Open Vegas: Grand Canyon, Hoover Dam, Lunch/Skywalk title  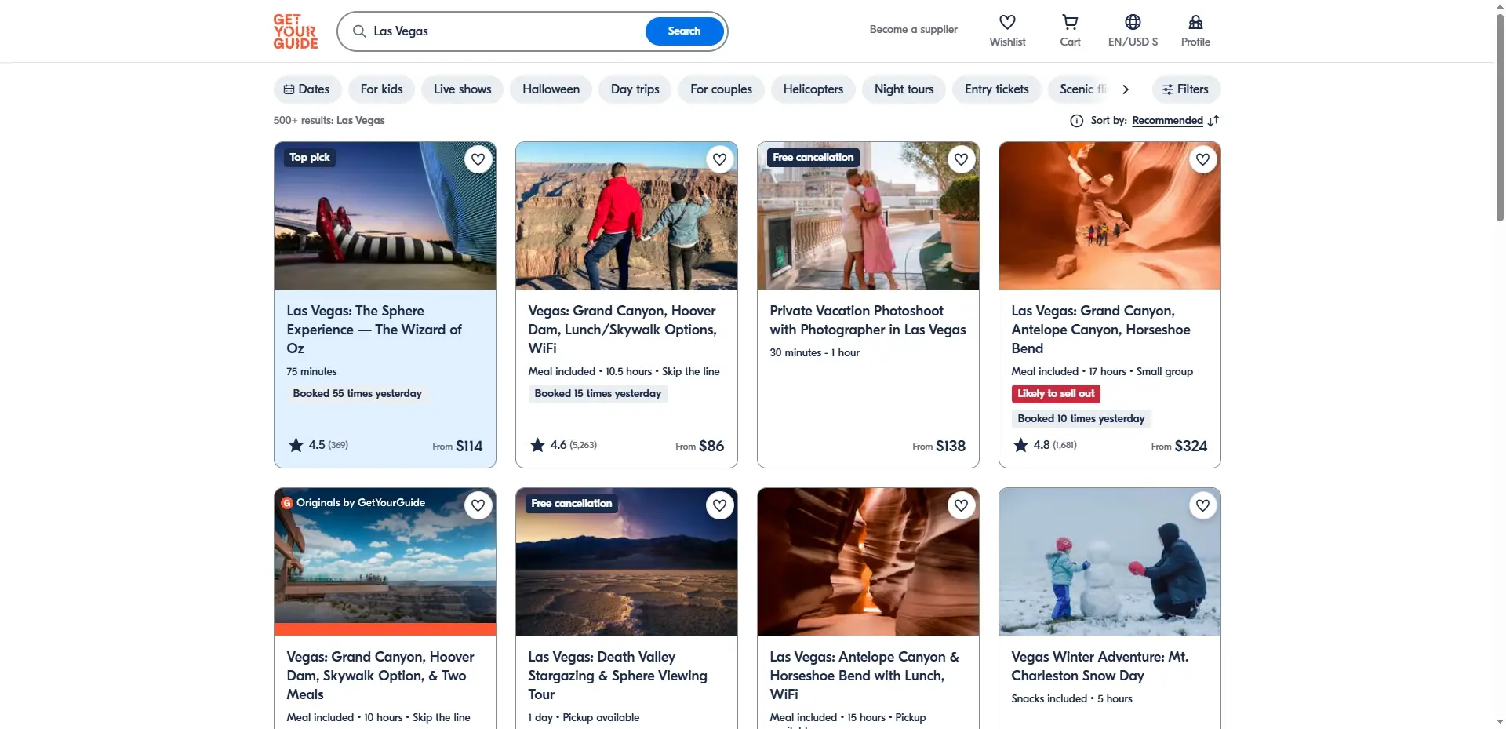623,330
